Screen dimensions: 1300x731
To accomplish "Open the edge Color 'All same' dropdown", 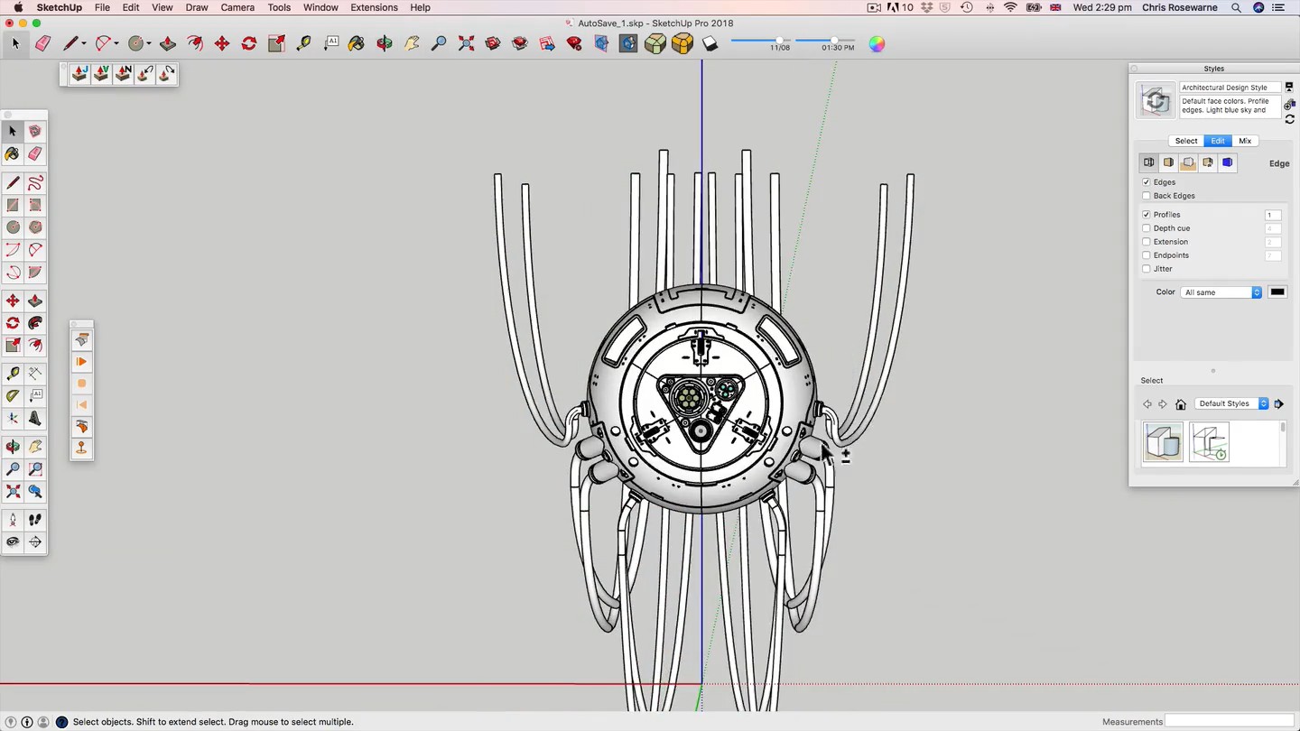I will (x=1221, y=292).
